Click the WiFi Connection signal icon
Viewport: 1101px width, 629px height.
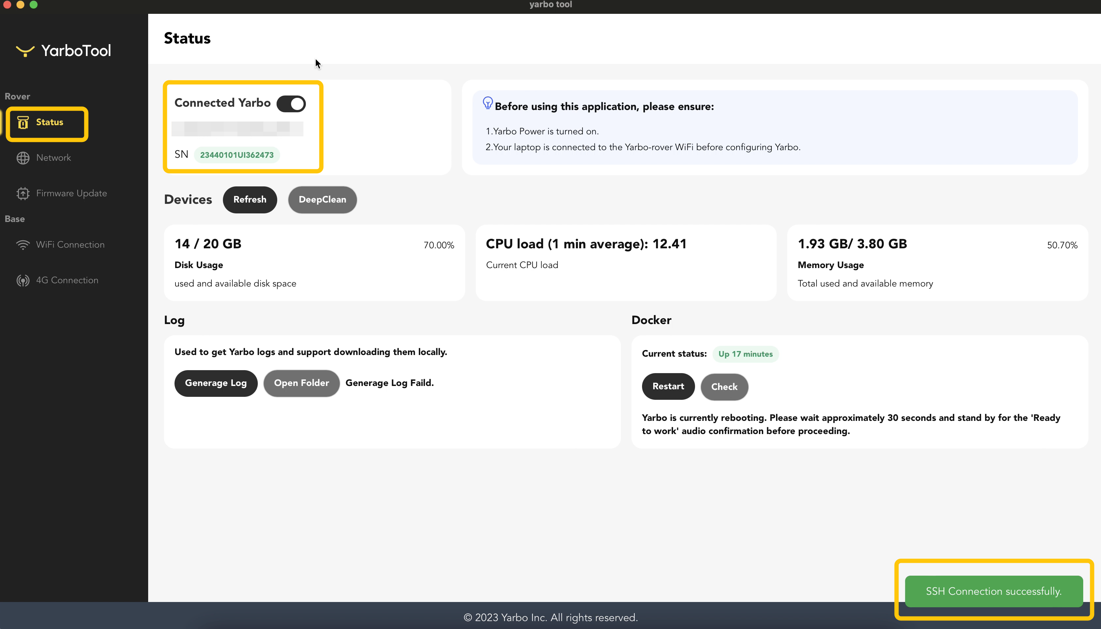[x=23, y=245]
